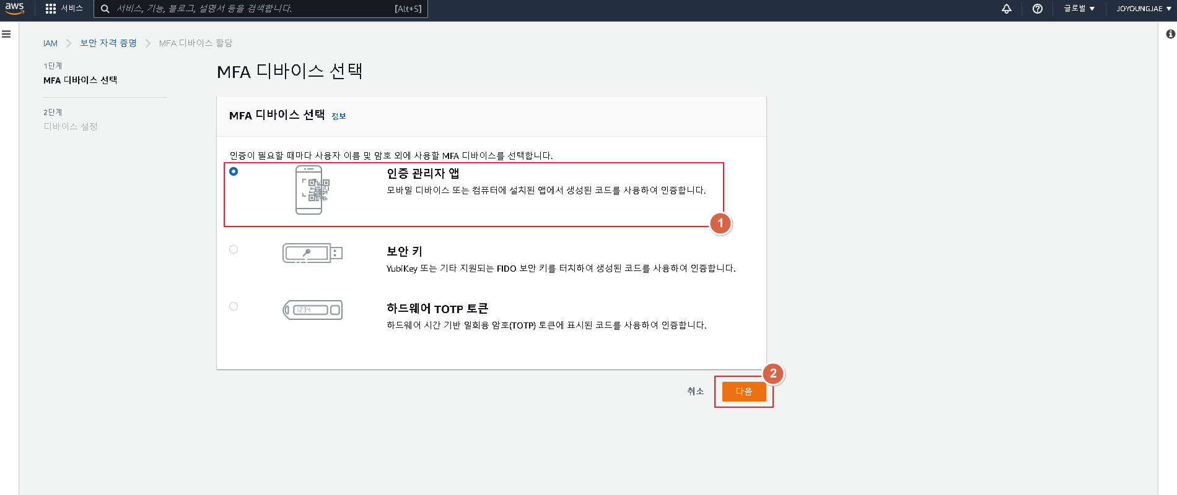
Task: Click the 보안 키 title
Action: click(405, 251)
